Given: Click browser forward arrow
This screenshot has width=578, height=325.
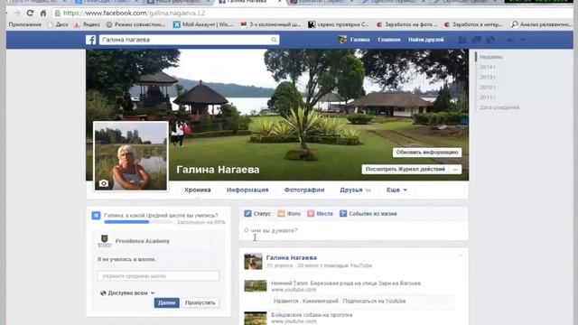Looking at the screenshot, I should tap(17, 13).
